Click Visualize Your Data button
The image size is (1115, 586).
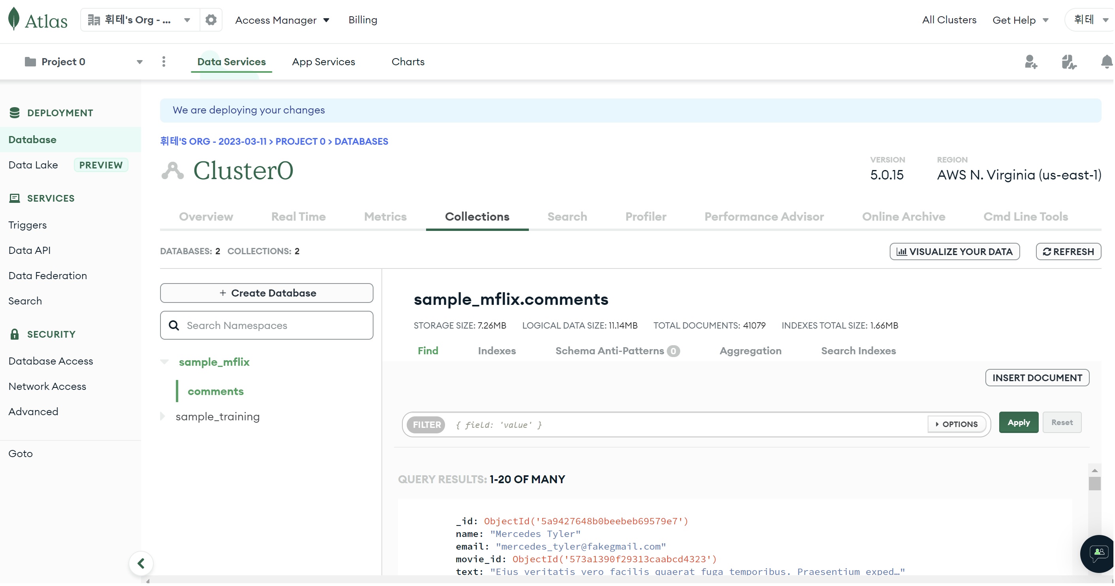click(x=955, y=251)
